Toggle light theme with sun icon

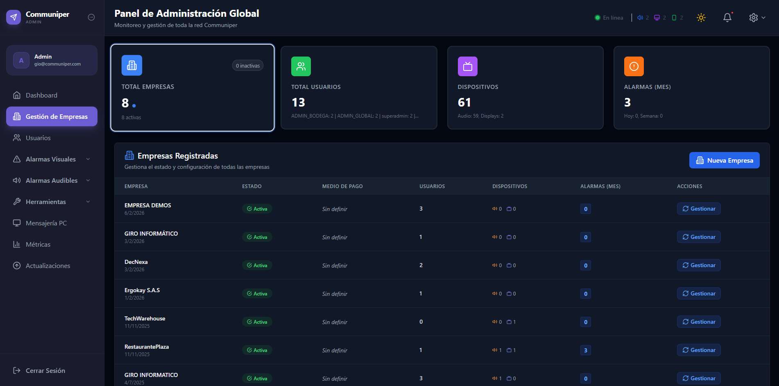coord(701,18)
